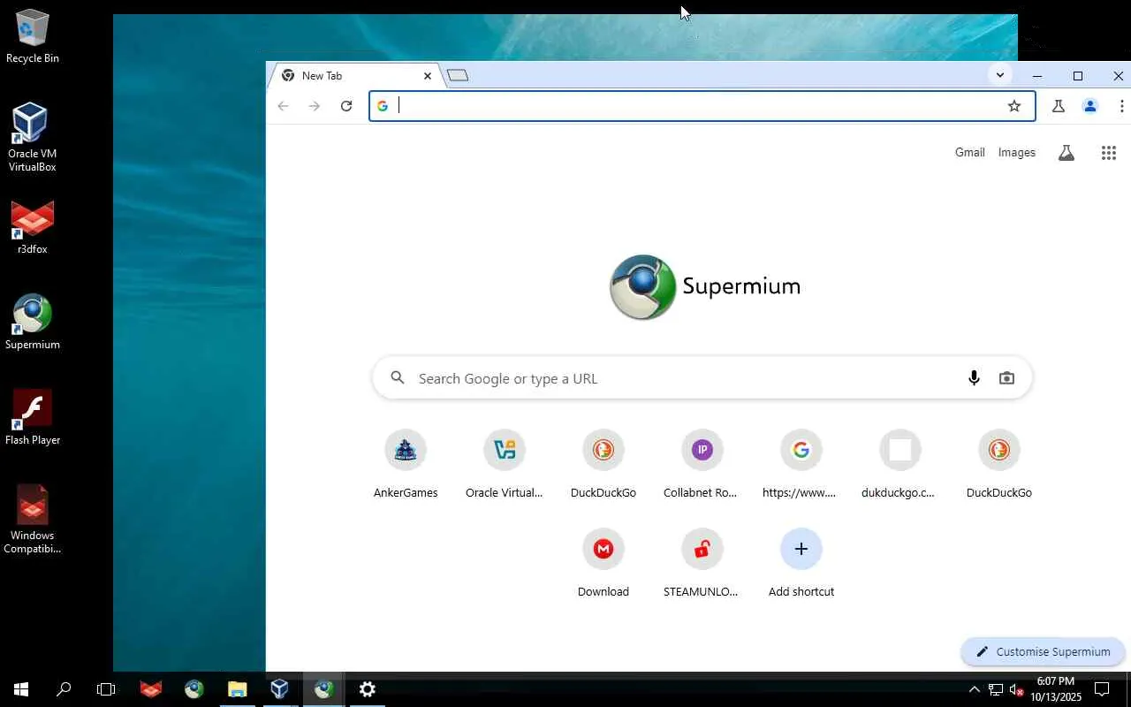1131x707 pixels.
Task: Open Task View on the taskbar
Action: tap(106, 689)
